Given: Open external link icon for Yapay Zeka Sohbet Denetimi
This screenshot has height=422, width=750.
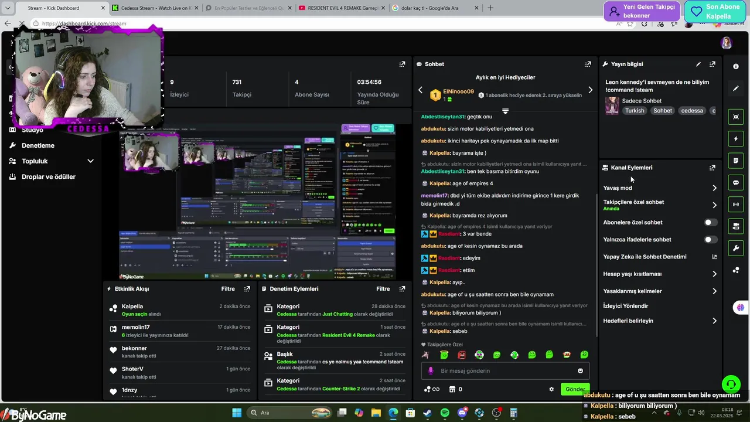Looking at the screenshot, I should tap(714, 257).
